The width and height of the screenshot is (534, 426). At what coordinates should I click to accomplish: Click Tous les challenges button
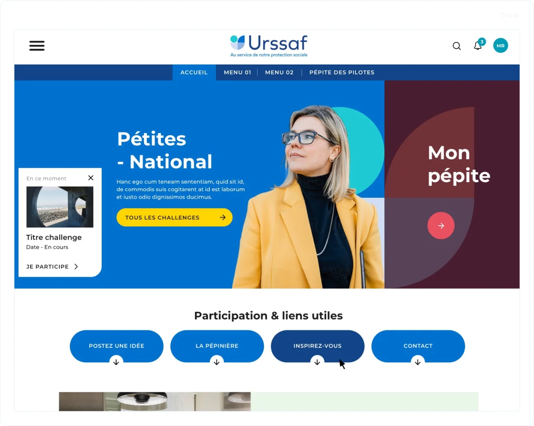174,218
